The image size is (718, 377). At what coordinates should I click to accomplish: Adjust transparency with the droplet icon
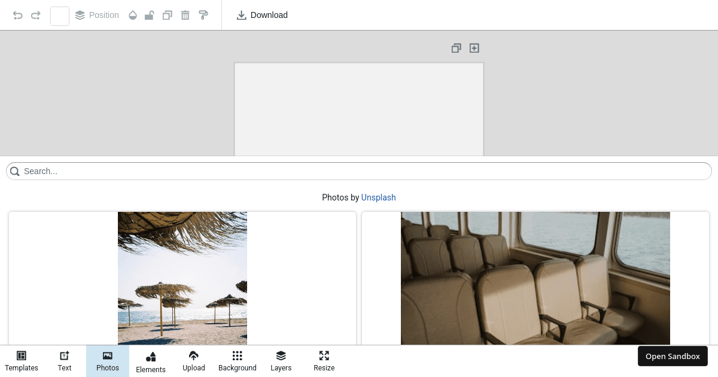[133, 15]
